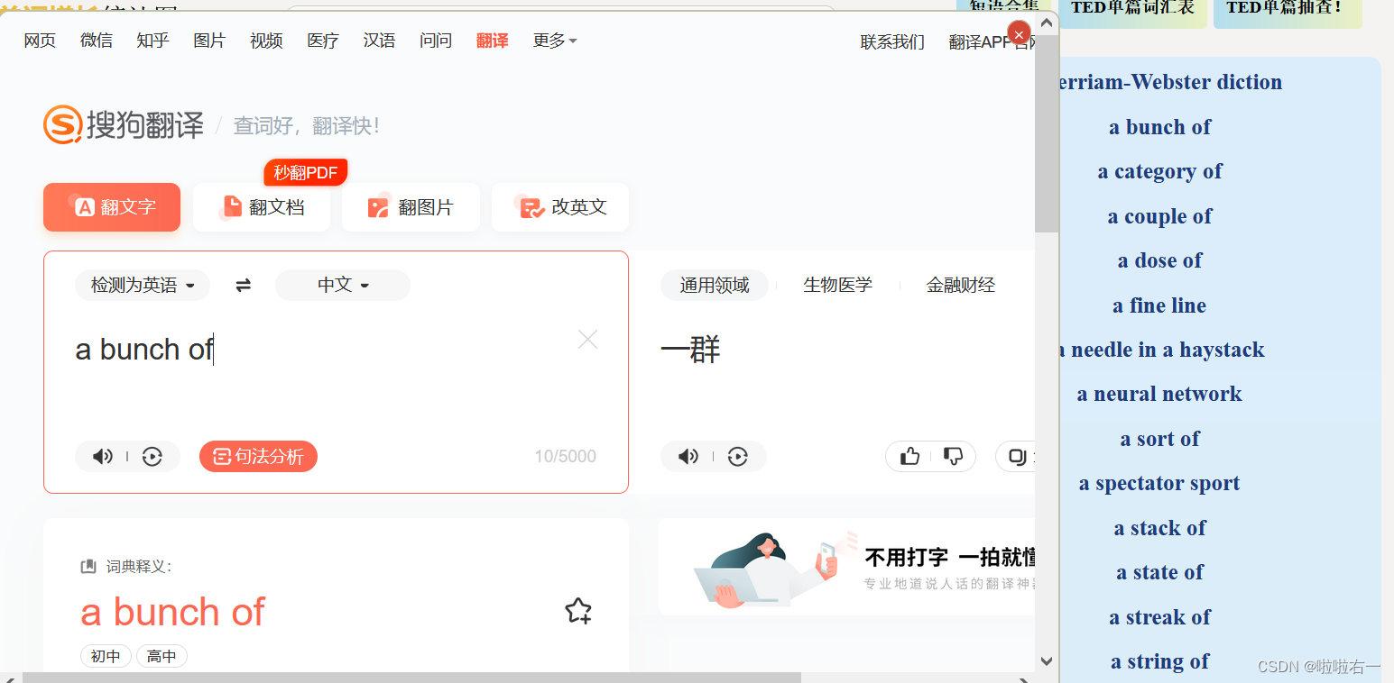Click 句法分析 button
Image resolution: width=1394 pixels, height=683 pixels.
[x=258, y=457]
